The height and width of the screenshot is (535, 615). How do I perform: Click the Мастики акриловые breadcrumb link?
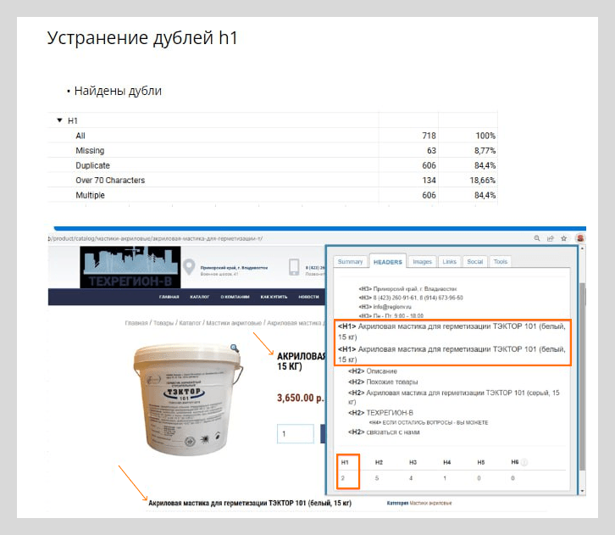click(234, 323)
